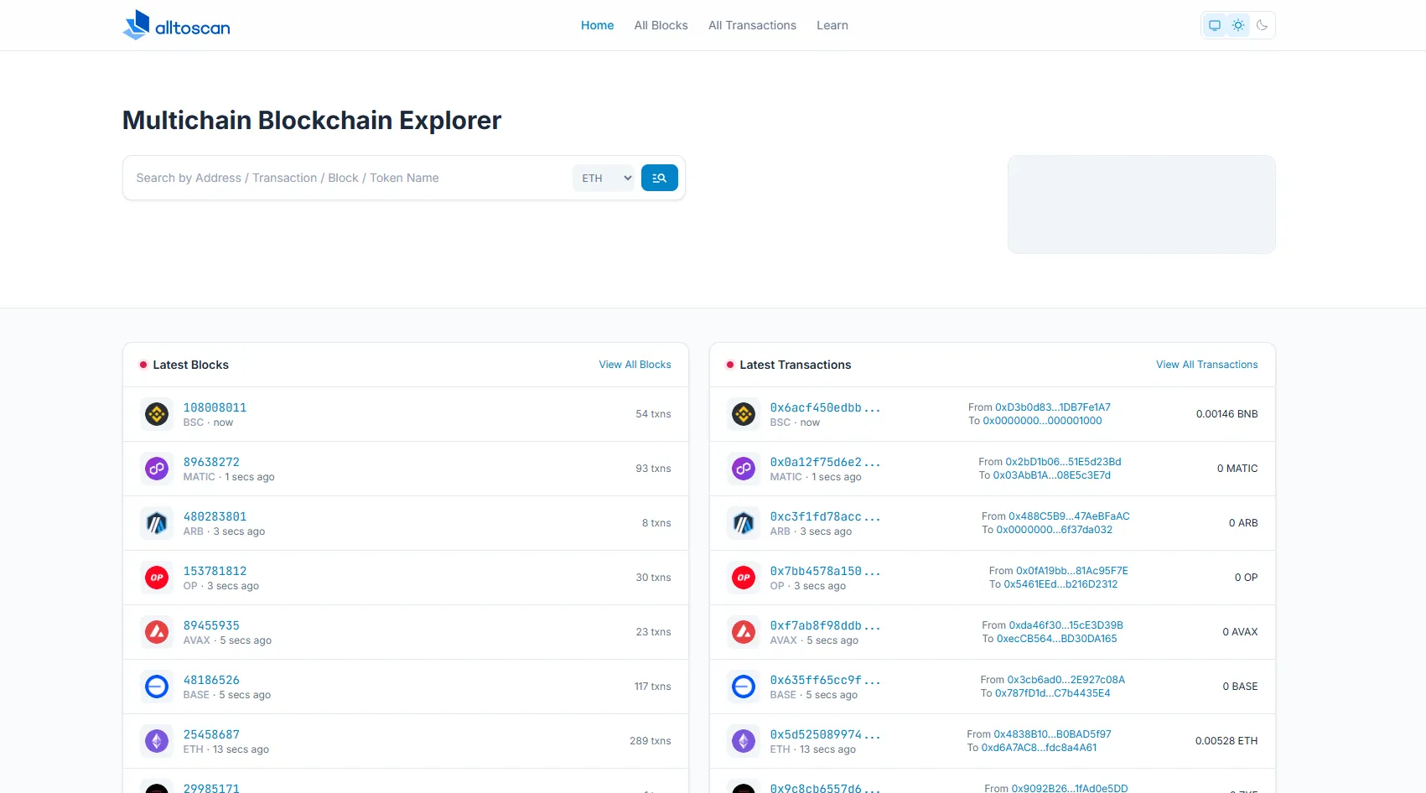Screen dimensions: 1426x793
Task: Open recipient address 0x0000000...6f37da032
Action: point(1054,530)
